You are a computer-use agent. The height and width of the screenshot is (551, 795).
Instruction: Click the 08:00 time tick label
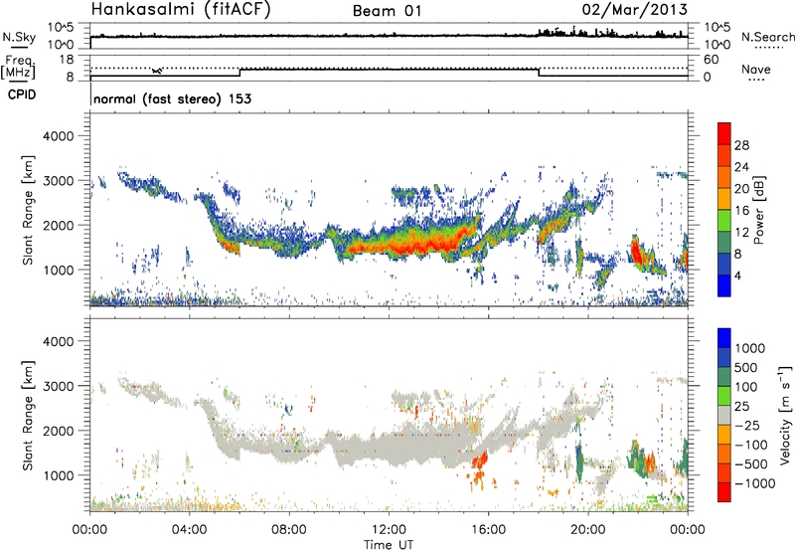pyautogui.click(x=289, y=530)
